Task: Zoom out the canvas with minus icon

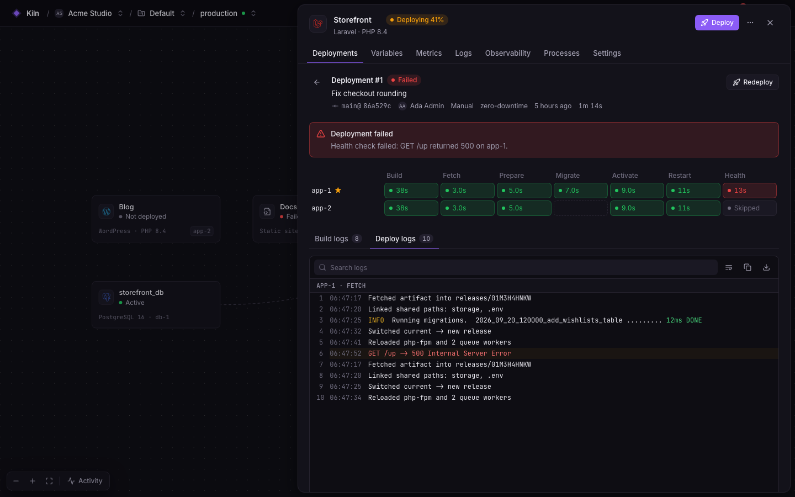Action: (x=16, y=481)
